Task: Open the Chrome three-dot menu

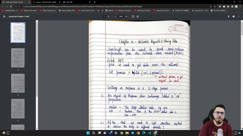Action: click(240, 7)
